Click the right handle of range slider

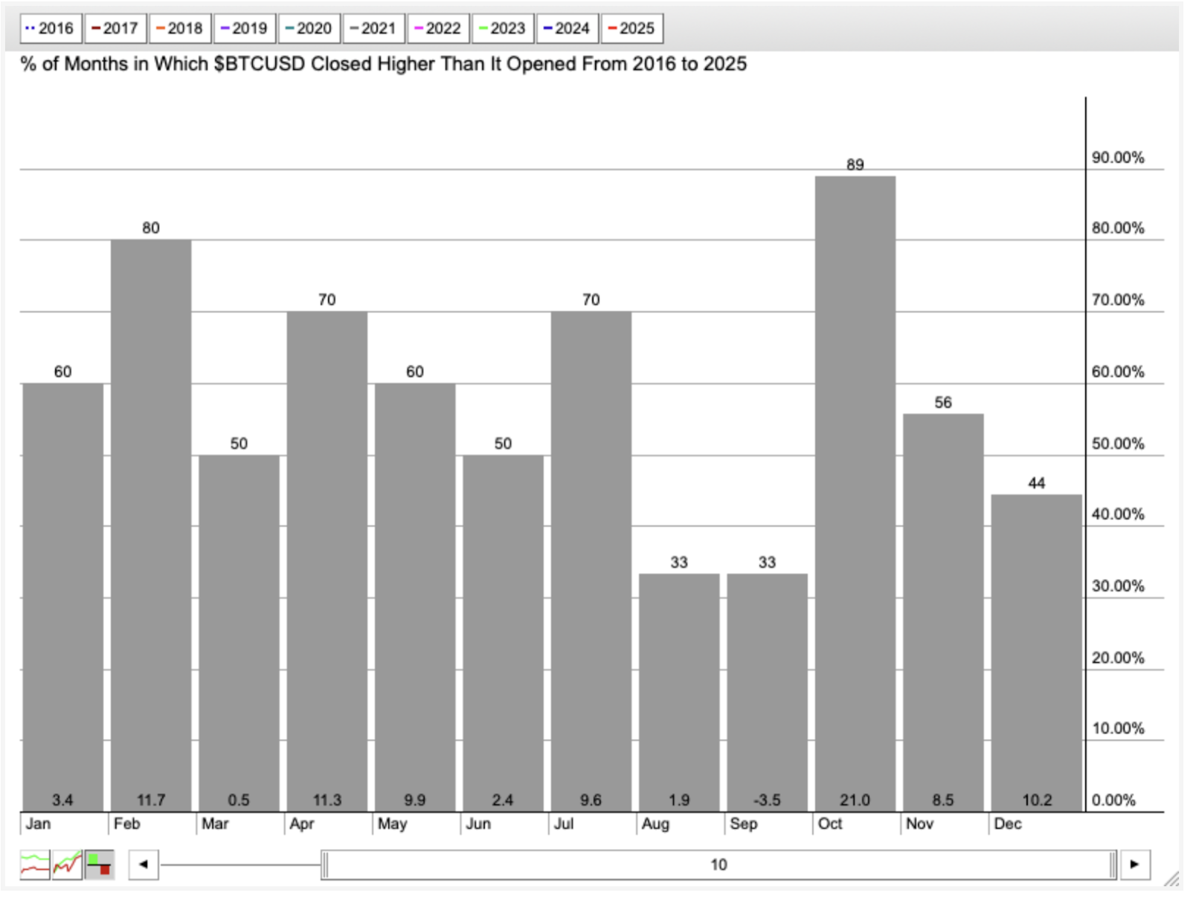point(1113,865)
